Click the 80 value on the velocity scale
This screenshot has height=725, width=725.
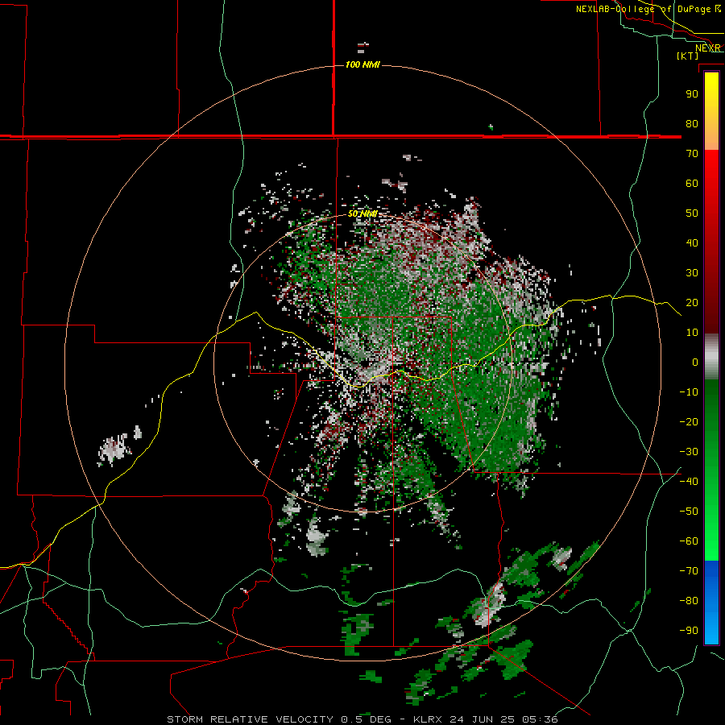(x=692, y=123)
